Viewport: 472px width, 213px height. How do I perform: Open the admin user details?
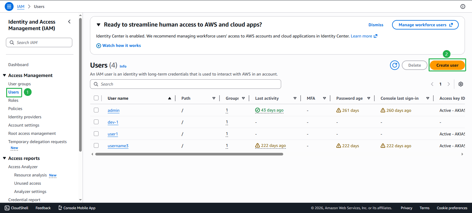[114, 110]
